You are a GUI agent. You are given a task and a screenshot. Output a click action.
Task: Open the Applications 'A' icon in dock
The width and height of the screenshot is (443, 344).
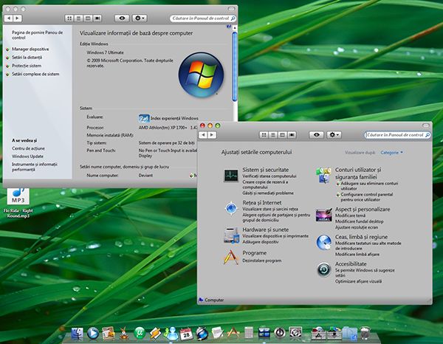click(x=233, y=333)
